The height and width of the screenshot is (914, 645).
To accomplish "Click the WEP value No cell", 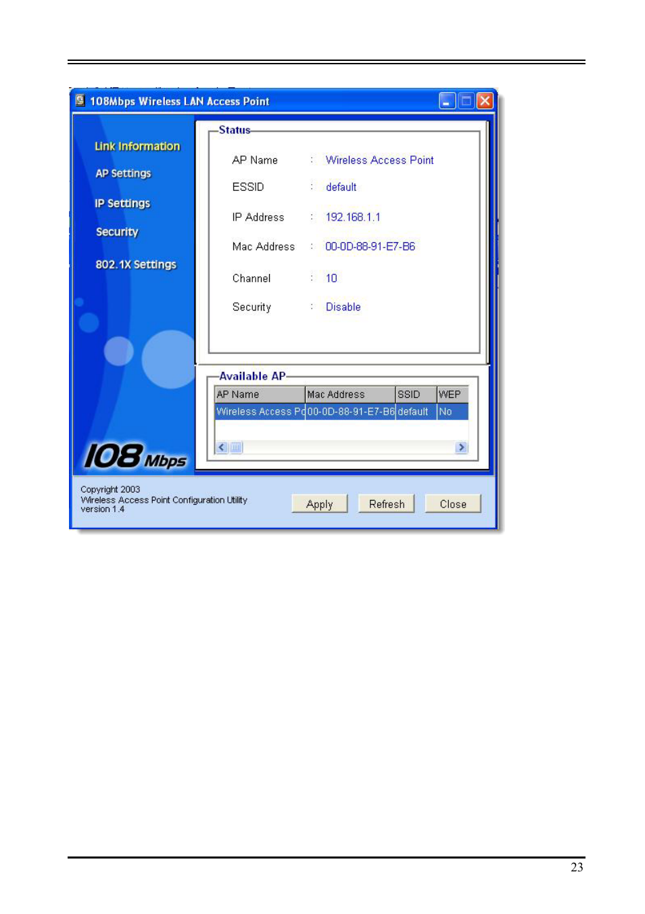I will point(452,411).
